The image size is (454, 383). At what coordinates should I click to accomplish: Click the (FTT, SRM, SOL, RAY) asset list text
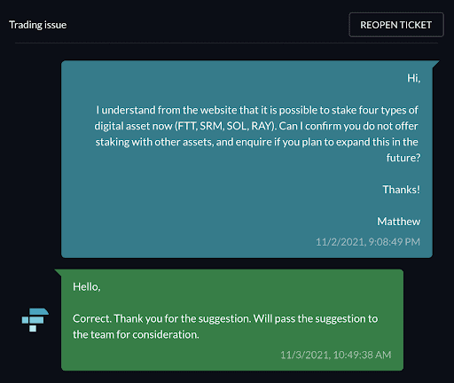pyautogui.click(x=226, y=126)
